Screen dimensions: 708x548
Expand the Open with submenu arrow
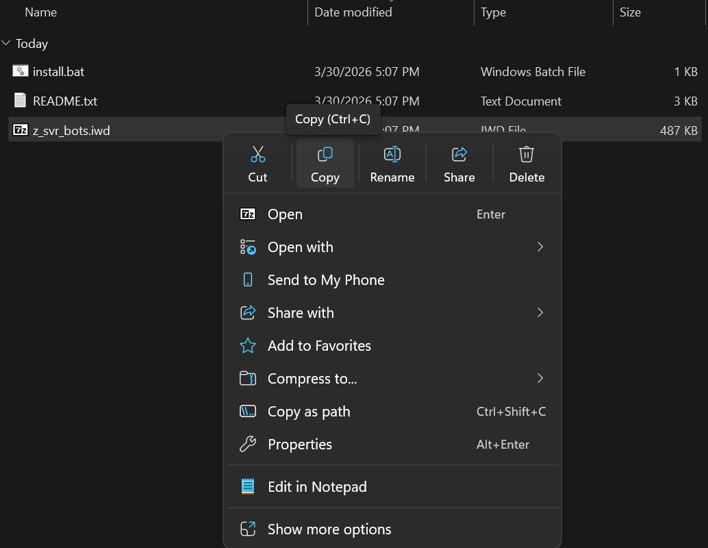540,247
